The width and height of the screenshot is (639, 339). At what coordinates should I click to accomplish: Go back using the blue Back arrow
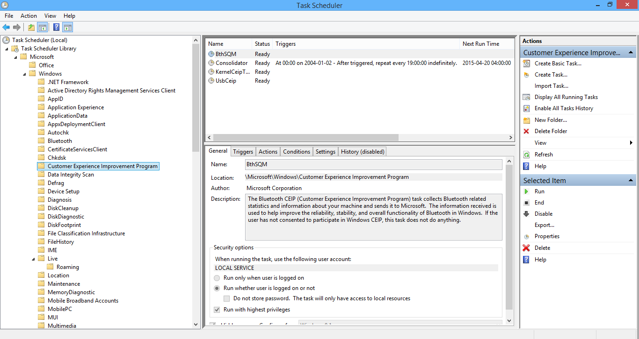tap(6, 27)
